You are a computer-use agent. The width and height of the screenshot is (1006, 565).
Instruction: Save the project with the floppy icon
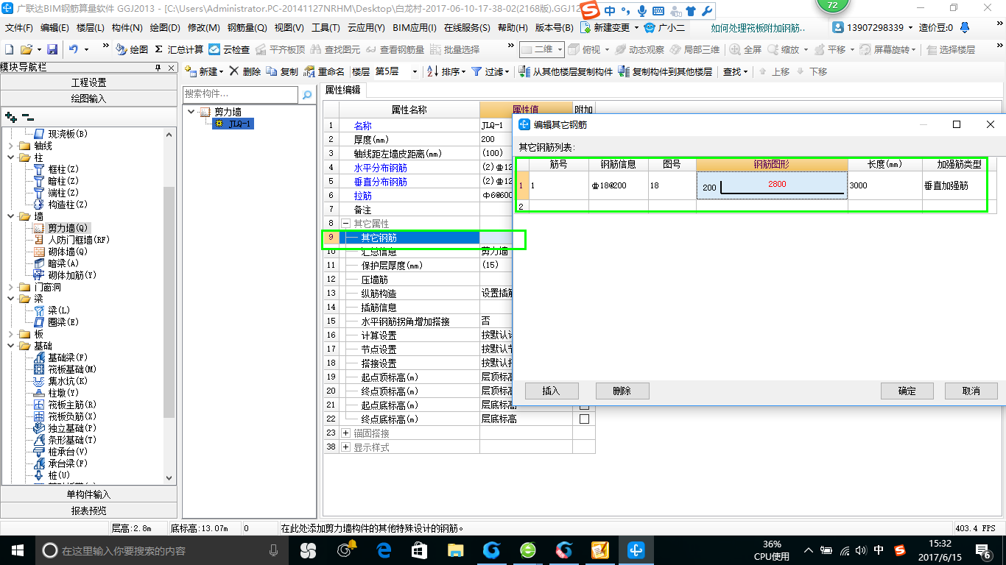coord(52,49)
